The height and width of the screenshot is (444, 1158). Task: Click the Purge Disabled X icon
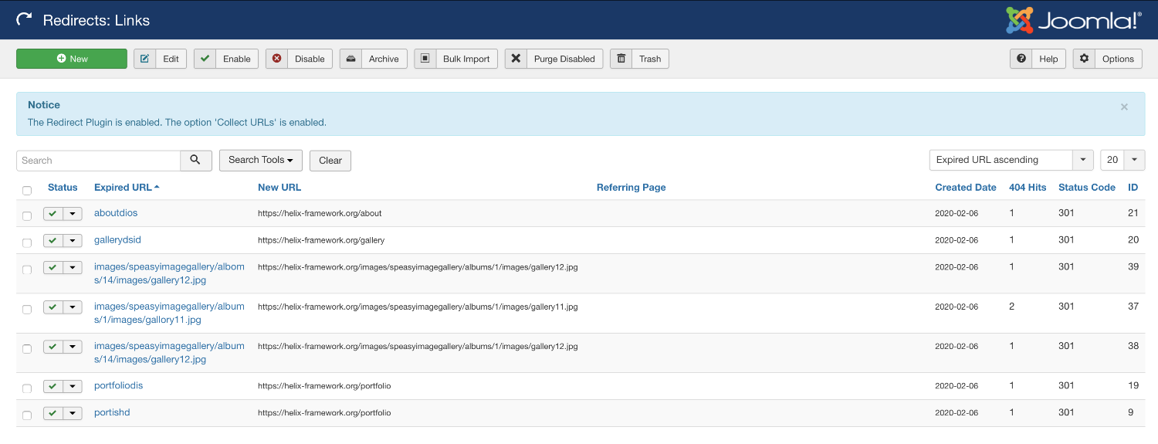pos(516,59)
